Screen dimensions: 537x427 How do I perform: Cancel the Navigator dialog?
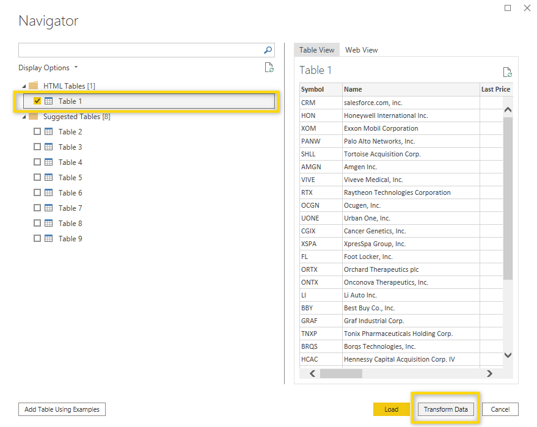pyautogui.click(x=500, y=409)
